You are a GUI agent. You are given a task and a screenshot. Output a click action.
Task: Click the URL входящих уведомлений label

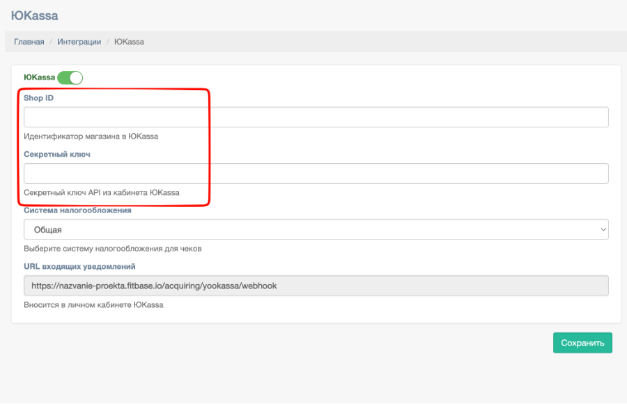pyautogui.click(x=79, y=266)
